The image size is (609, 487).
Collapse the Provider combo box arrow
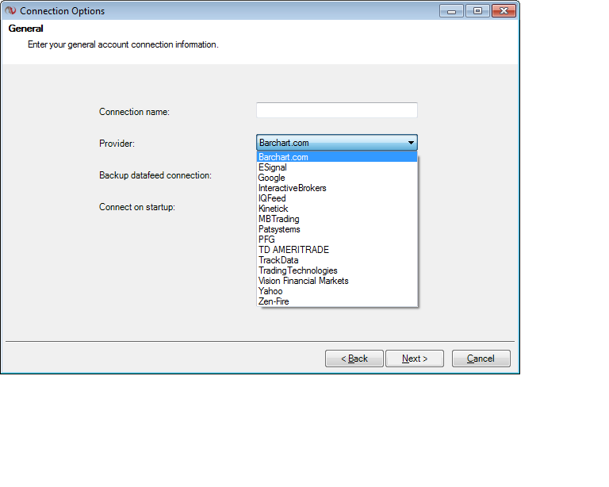click(411, 143)
